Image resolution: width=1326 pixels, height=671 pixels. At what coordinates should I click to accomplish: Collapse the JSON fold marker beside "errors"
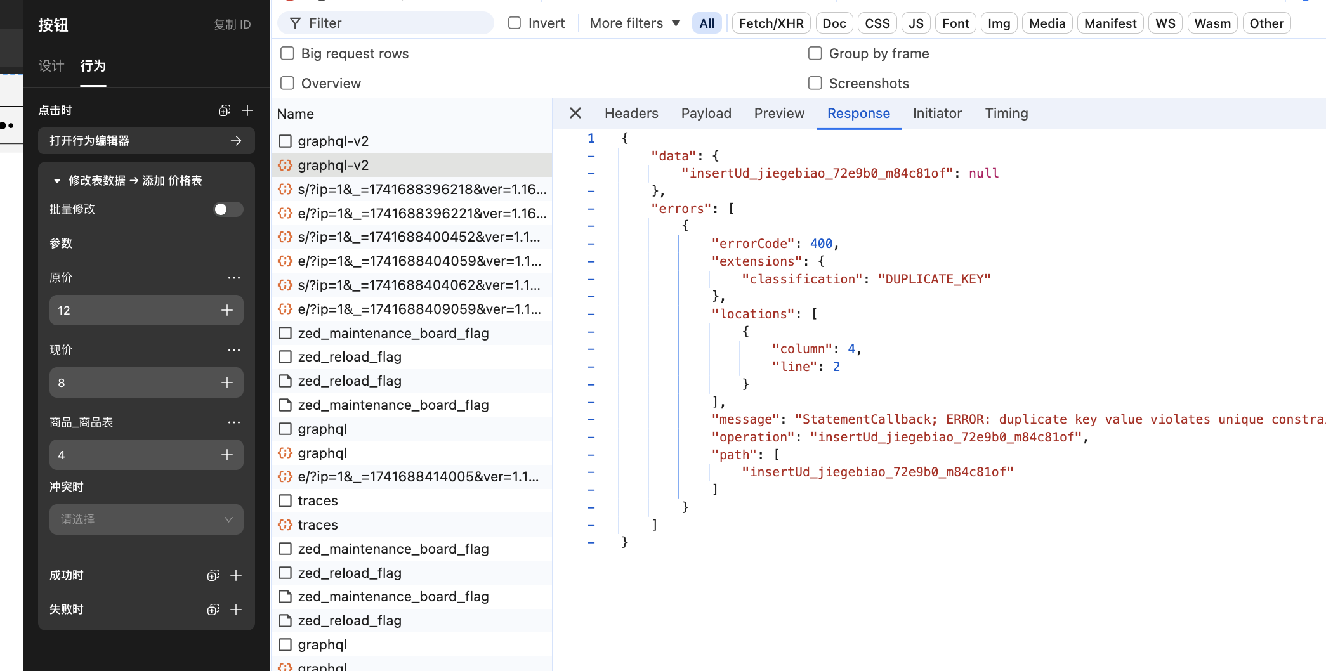point(591,209)
